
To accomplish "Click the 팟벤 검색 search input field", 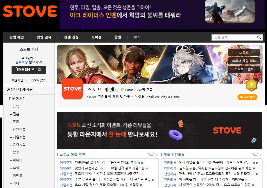I will 234,37.
